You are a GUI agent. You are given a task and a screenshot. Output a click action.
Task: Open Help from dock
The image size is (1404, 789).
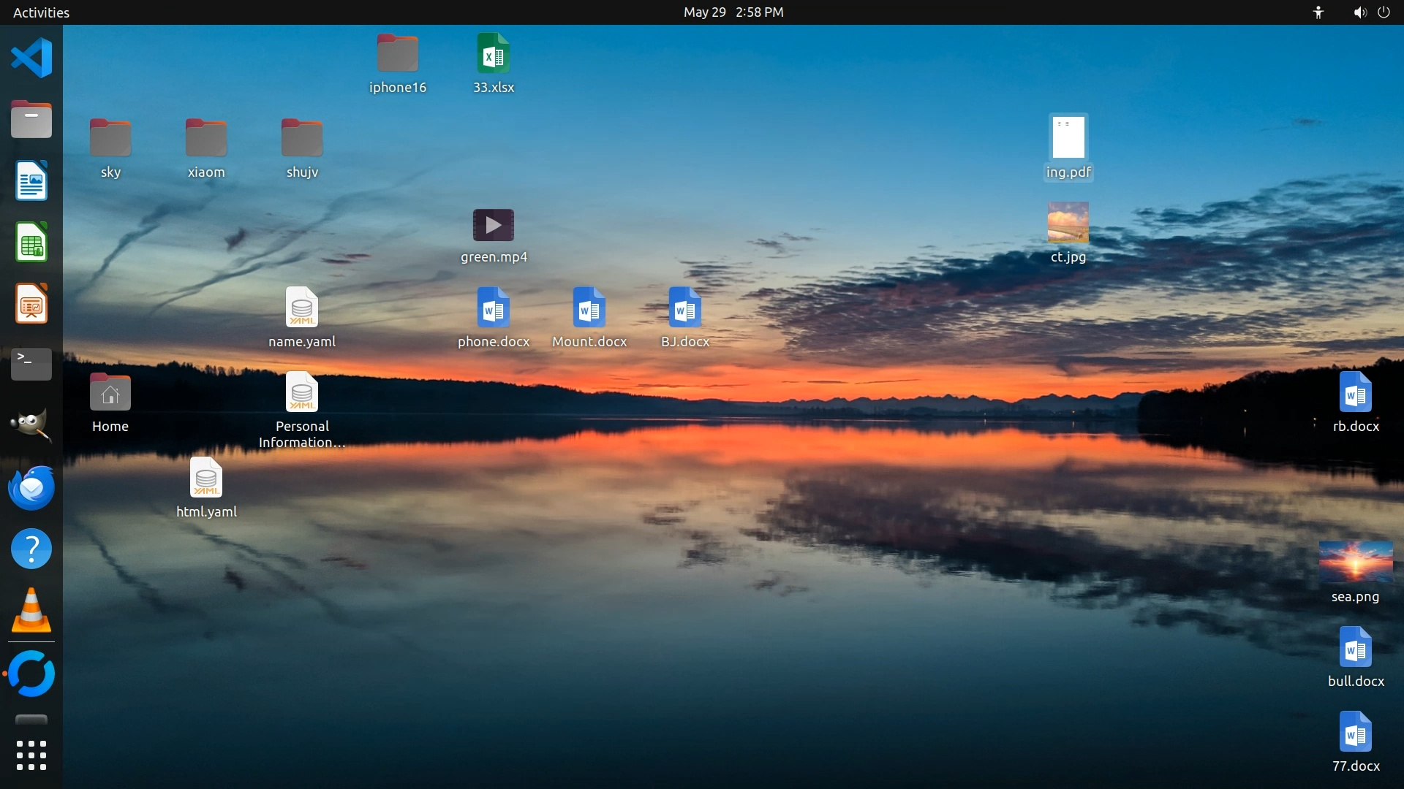point(31,549)
